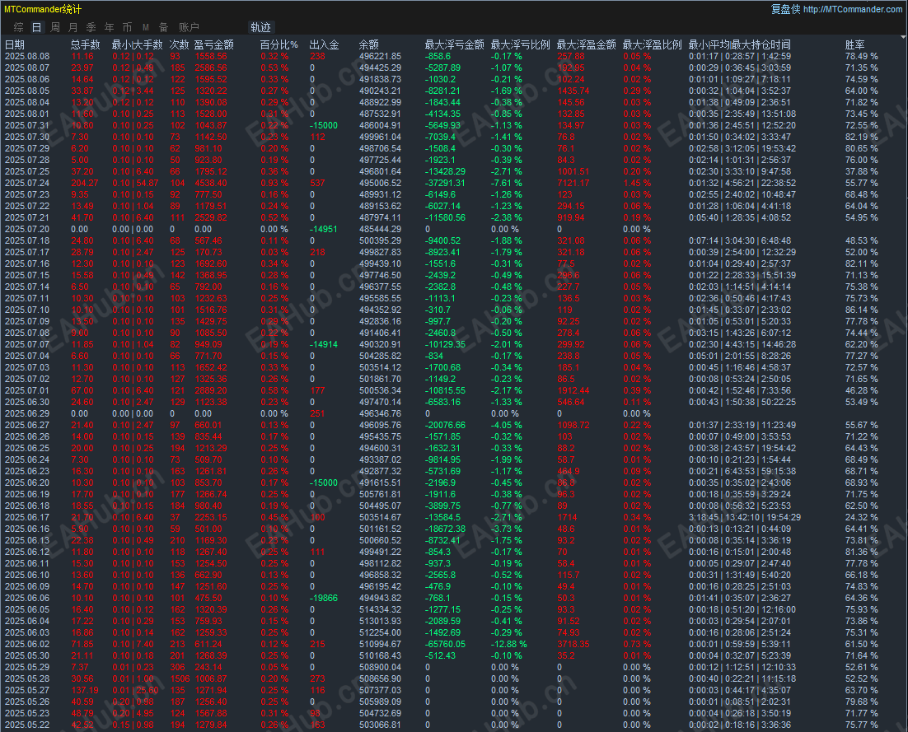Click floating profit 3718.35 on 2025.06.02
Screen dimensions: 908x732
pos(573,644)
